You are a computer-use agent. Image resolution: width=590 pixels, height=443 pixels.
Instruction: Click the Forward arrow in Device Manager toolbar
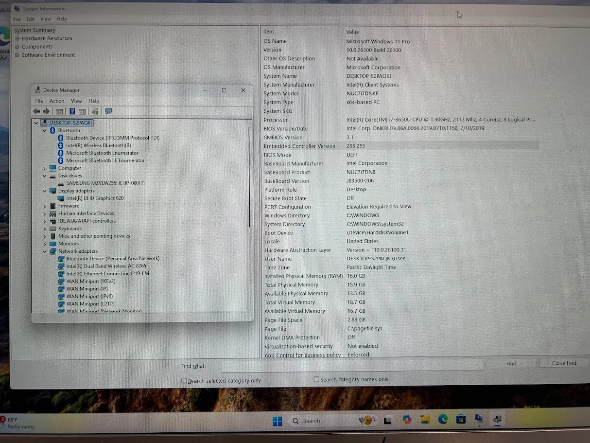tap(46, 111)
